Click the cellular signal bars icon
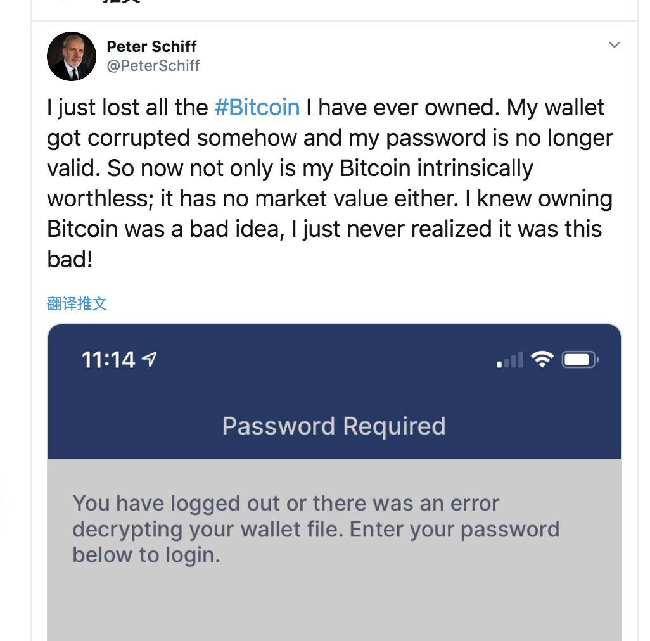Image resolution: width=650 pixels, height=641 pixels. [510, 360]
